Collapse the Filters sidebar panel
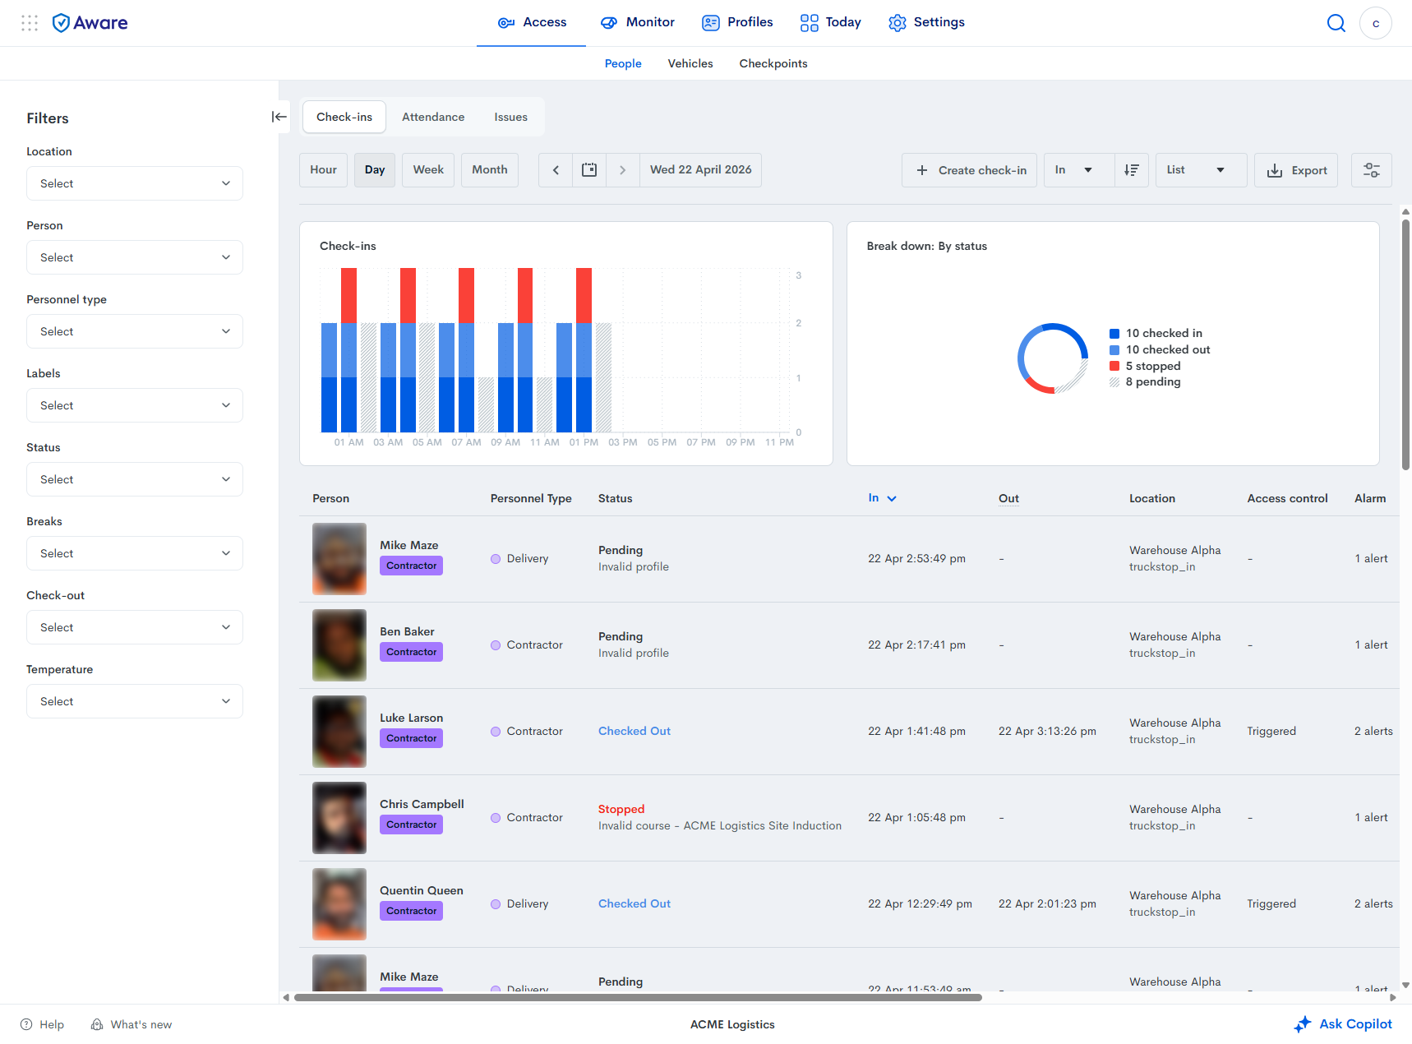Image resolution: width=1412 pixels, height=1044 pixels. (279, 117)
